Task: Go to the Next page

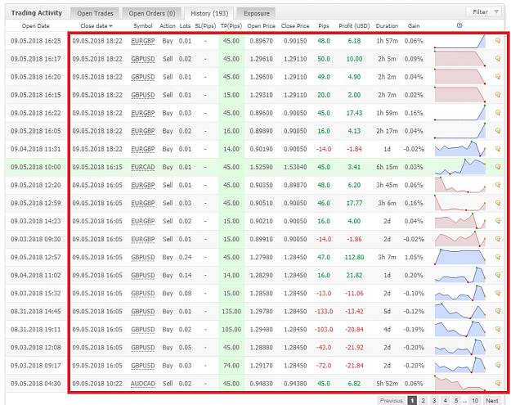Action: coord(491,400)
